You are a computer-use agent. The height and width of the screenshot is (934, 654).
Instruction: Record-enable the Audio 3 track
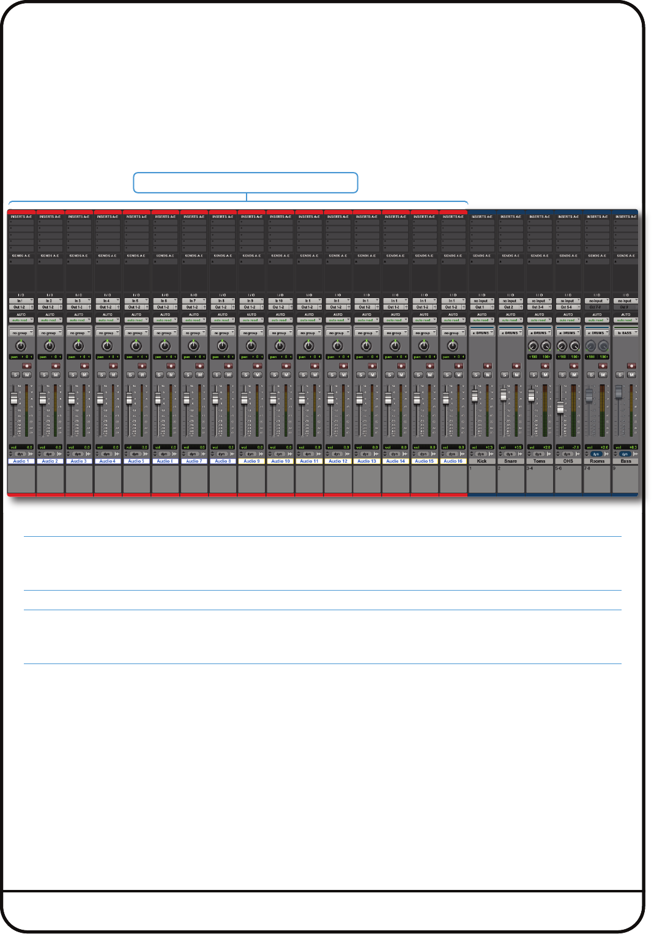pos(84,366)
